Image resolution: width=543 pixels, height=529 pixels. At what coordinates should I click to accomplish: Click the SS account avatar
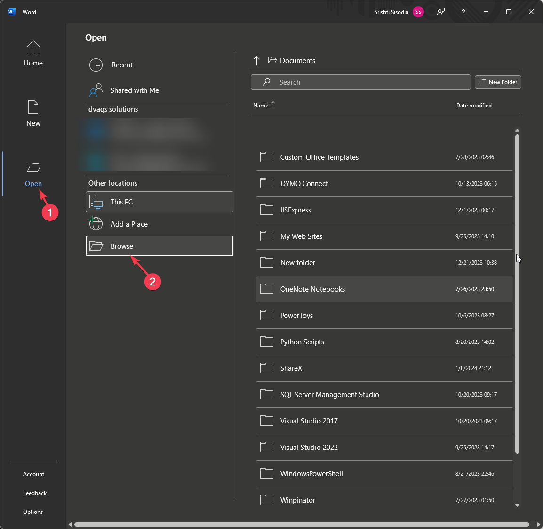[418, 12]
